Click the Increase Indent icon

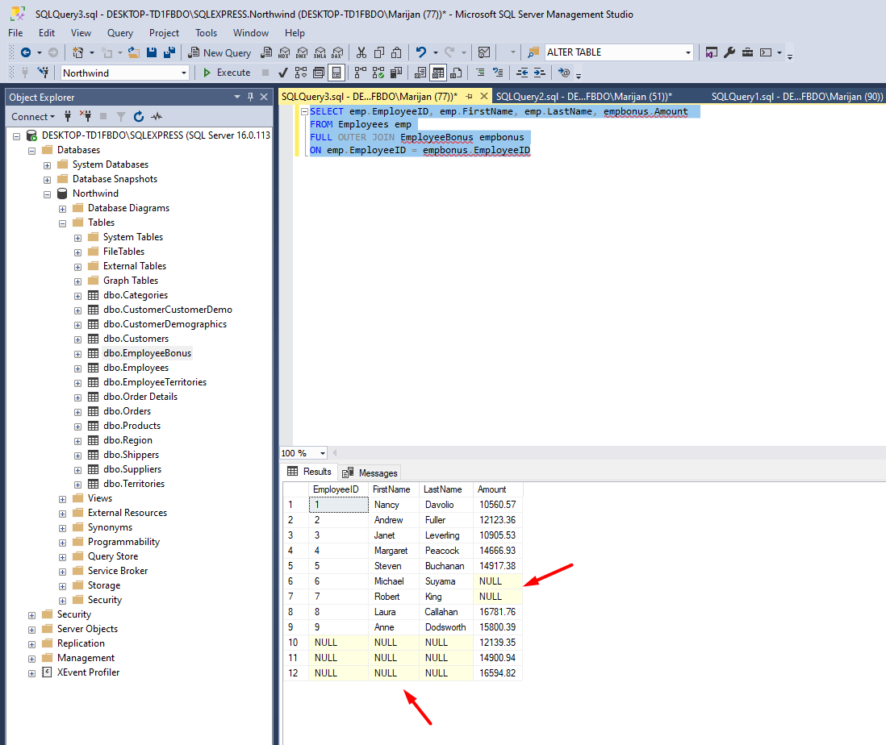pyautogui.click(x=540, y=73)
